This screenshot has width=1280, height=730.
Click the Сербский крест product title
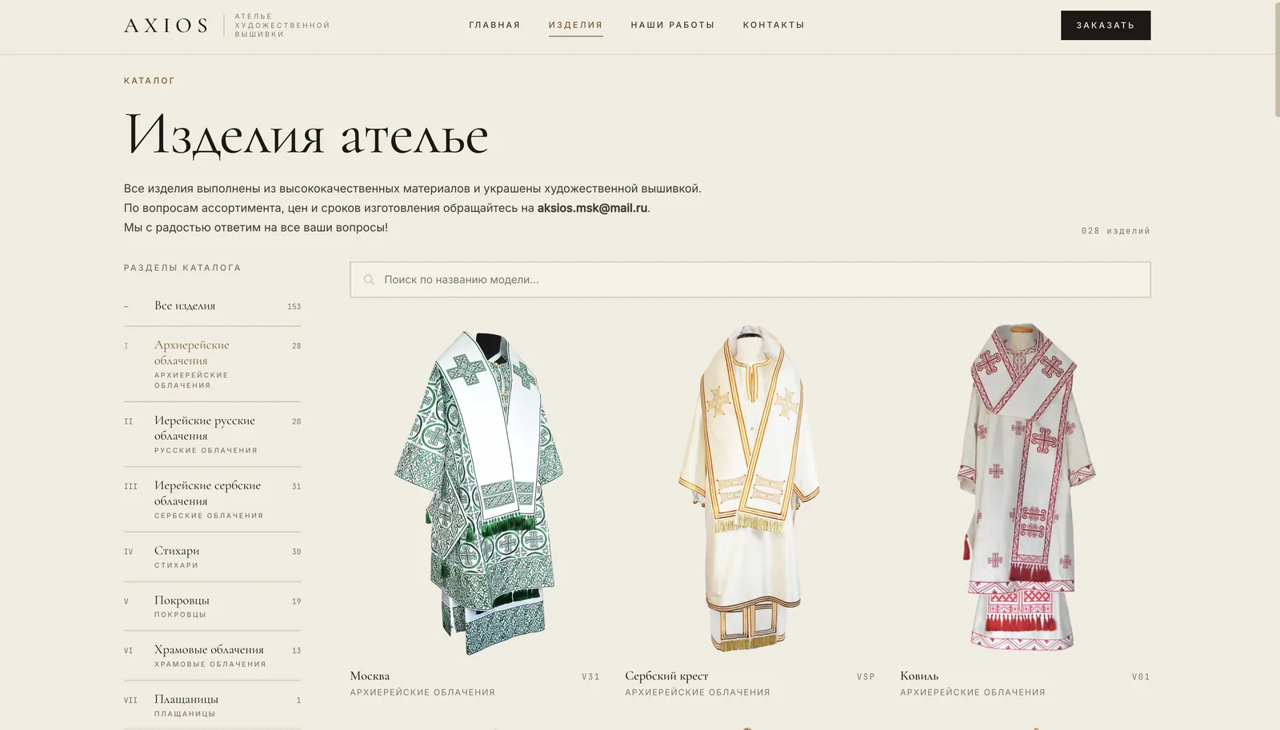(x=666, y=676)
